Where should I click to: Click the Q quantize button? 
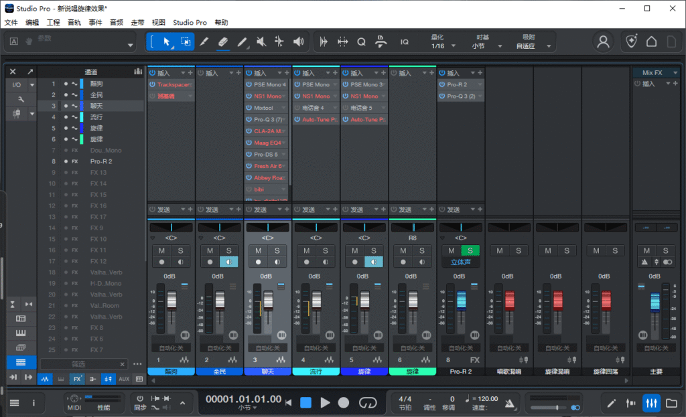coord(361,42)
